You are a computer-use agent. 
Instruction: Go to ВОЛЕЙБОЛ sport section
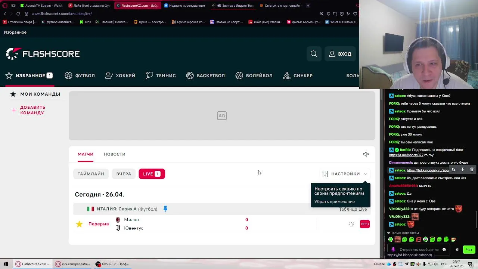pos(254,75)
